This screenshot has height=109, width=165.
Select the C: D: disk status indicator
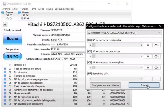point(3,12)
